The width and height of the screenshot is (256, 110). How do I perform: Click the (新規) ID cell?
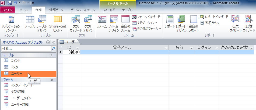coord(71,52)
